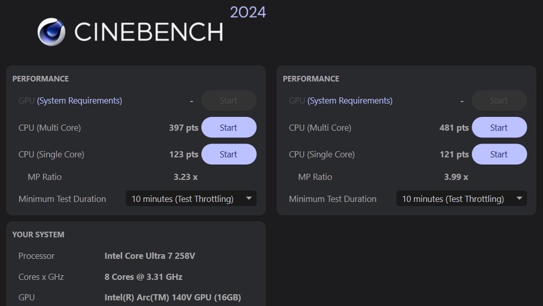Start the right panel CPU Single Core test

click(x=499, y=154)
